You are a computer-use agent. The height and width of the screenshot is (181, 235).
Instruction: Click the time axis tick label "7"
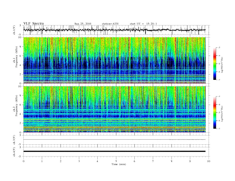point(153,161)
